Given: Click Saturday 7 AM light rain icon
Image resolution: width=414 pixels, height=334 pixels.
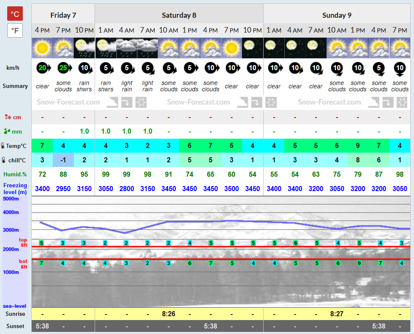Looking at the screenshot, I should coord(147,48).
